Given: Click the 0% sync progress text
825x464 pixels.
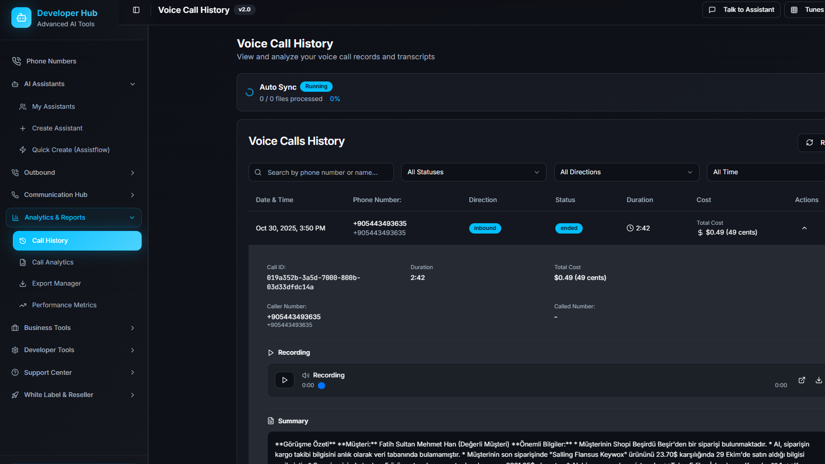Looking at the screenshot, I should pos(335,99).
